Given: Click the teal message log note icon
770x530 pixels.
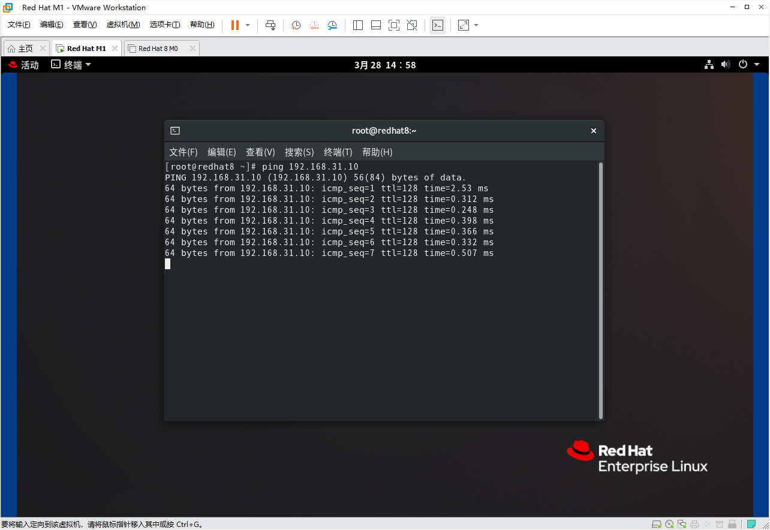Looking at the screenshot, I should click(751, 524).
